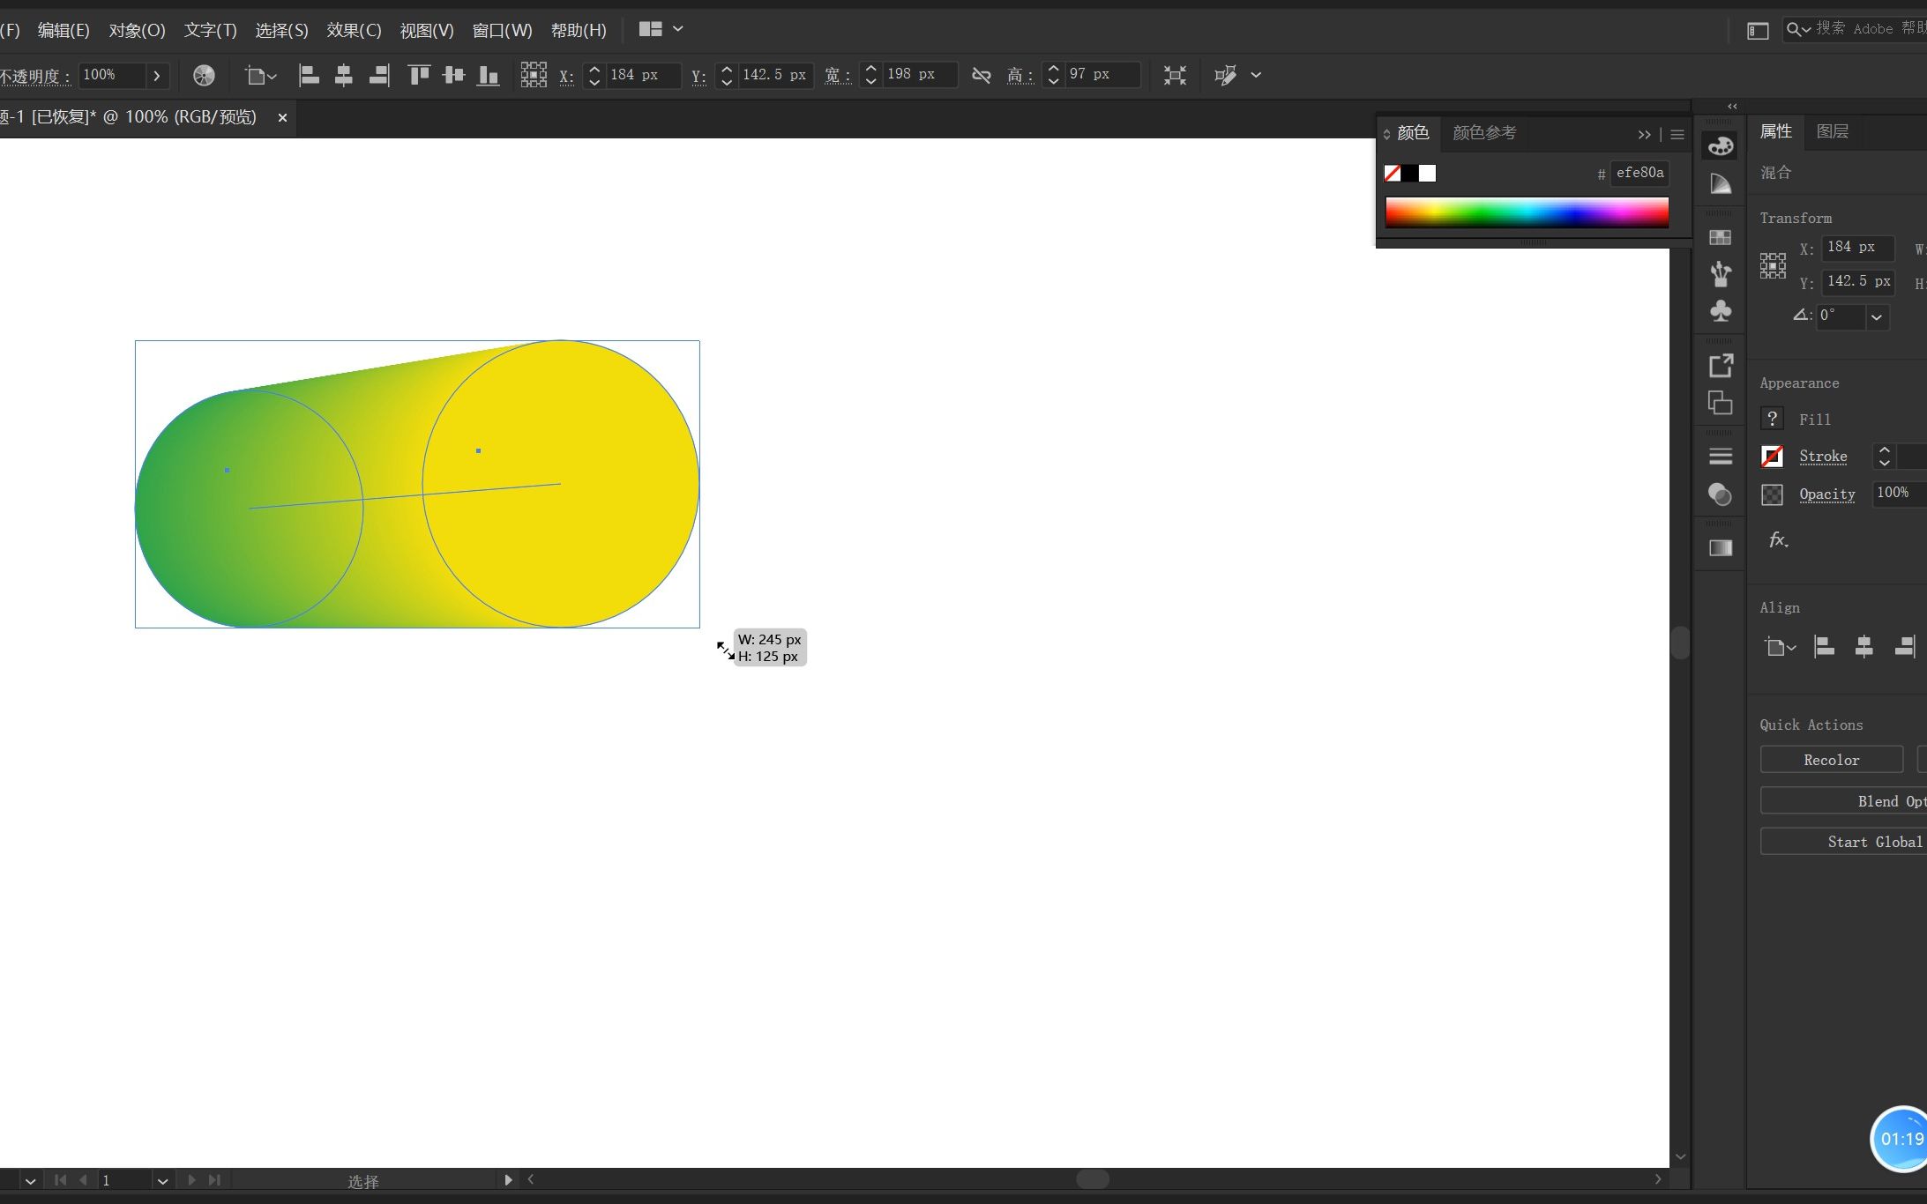Viewport: 1927px width, 1204px height.
Task: Click the Start Global Edit button
Action: (x=1852, y=842)
